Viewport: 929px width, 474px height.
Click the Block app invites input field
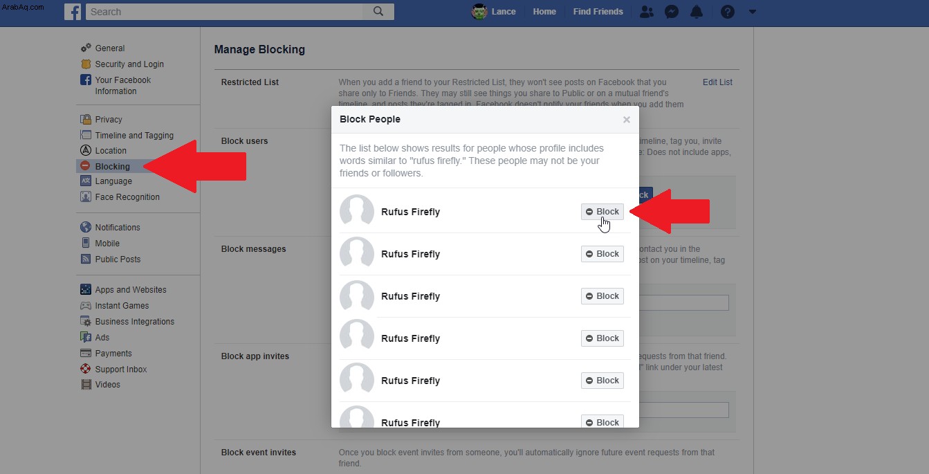pos(683,410)
